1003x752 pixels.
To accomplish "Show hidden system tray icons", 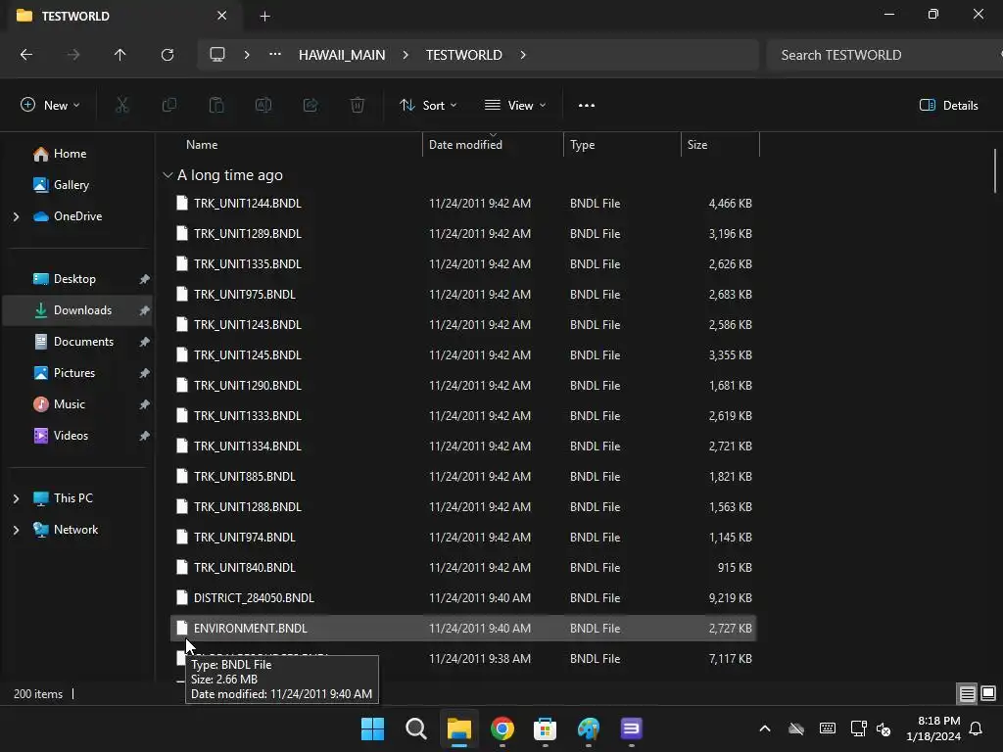I will [764, 728].
